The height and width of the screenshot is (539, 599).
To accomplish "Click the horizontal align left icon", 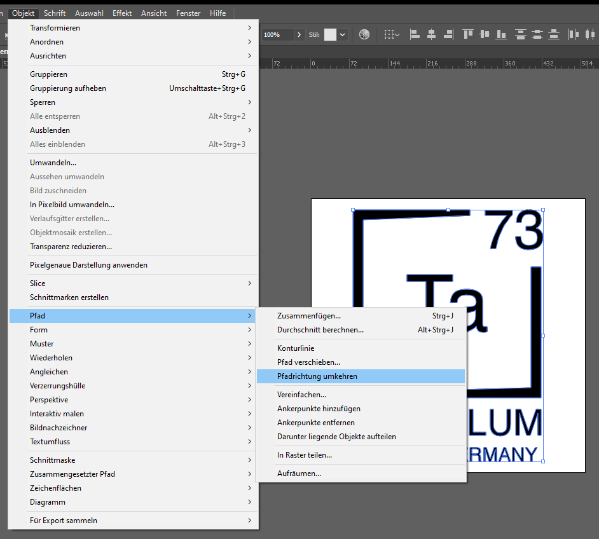I will pos(416,34).
